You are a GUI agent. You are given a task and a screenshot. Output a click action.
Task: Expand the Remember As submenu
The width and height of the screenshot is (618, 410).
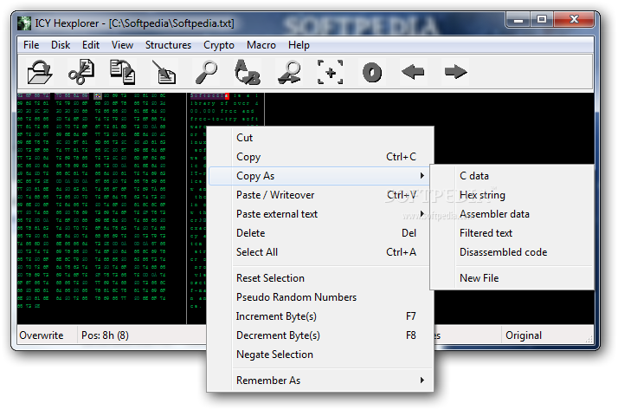pyautogui.click(x=320, y=381)
